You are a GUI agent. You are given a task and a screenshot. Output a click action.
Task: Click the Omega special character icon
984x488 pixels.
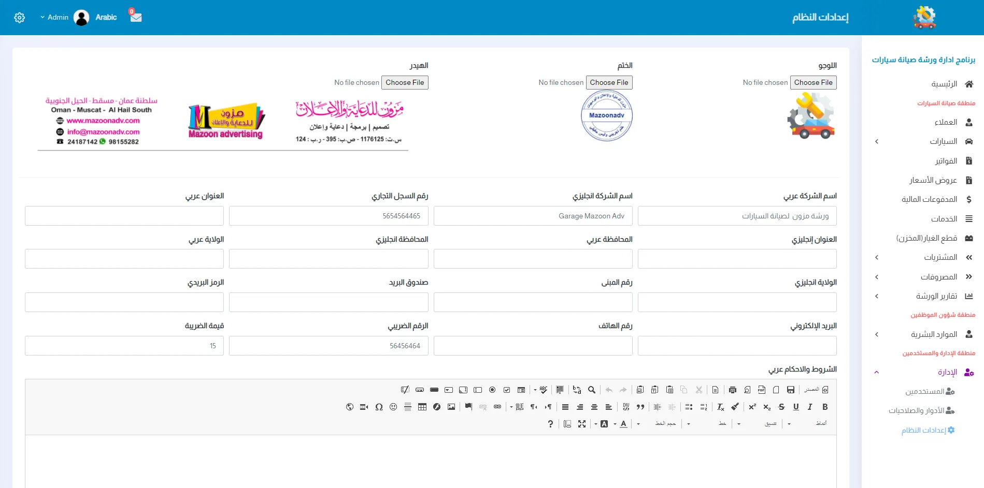coord(379,407)
